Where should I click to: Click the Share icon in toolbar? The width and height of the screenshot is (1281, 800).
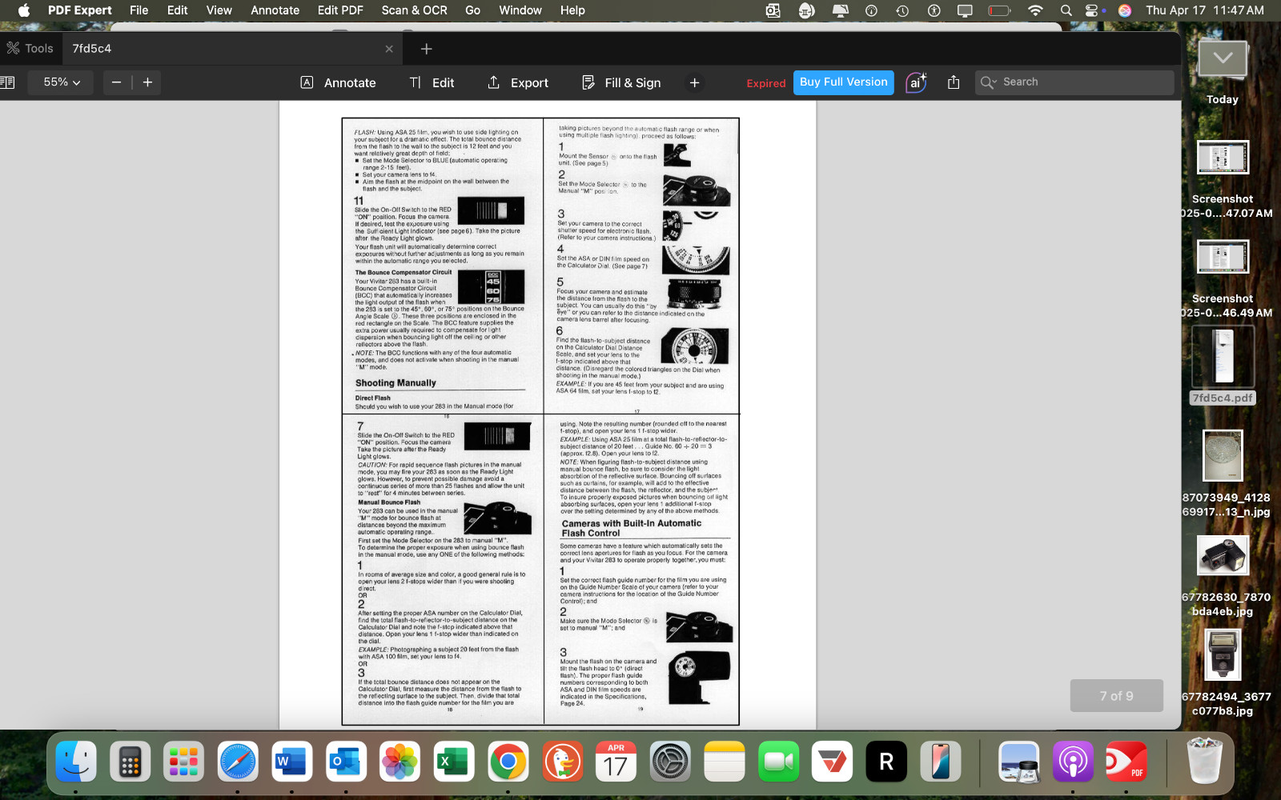pos(954,82)
